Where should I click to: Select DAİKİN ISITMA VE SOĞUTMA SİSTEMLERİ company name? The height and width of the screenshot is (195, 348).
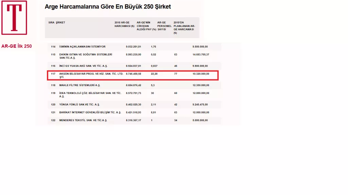[86, 56]
